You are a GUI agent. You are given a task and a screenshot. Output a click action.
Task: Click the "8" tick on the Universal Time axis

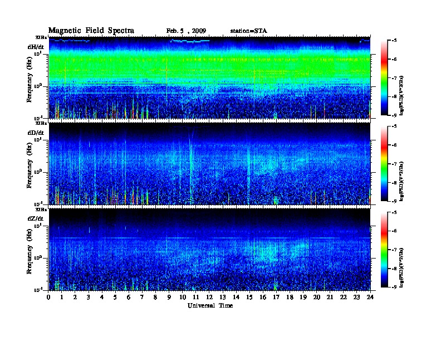pyautogui.click(x=155, y=298)
